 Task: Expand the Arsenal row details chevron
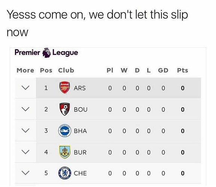(x=25, y=88)
